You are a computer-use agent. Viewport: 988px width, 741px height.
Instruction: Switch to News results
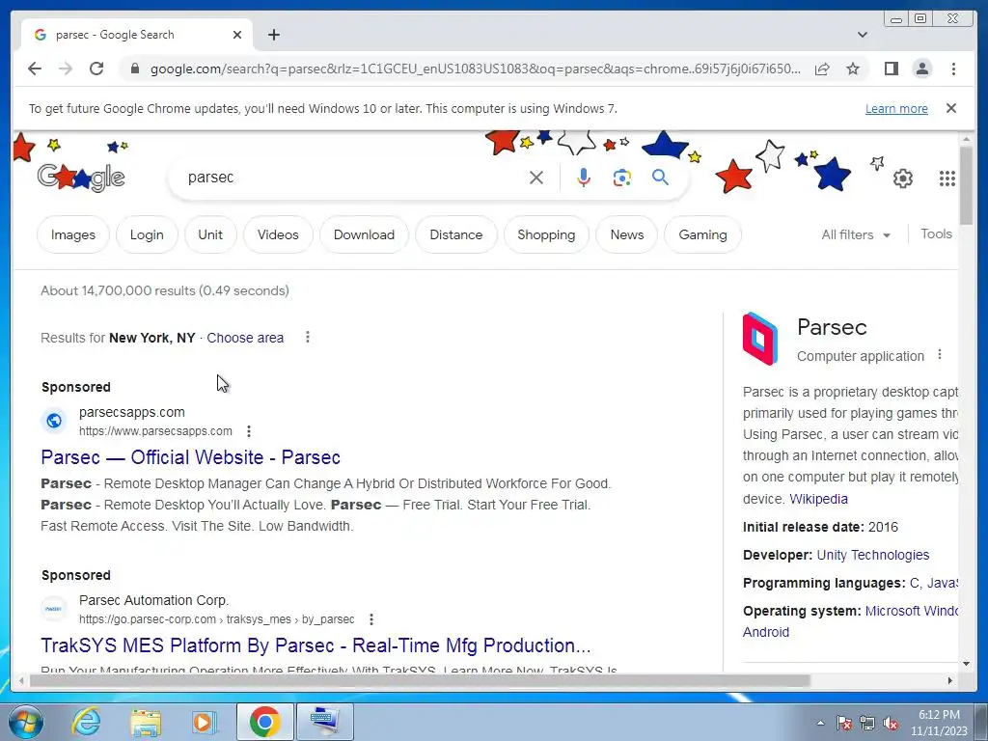pos(627,234)
